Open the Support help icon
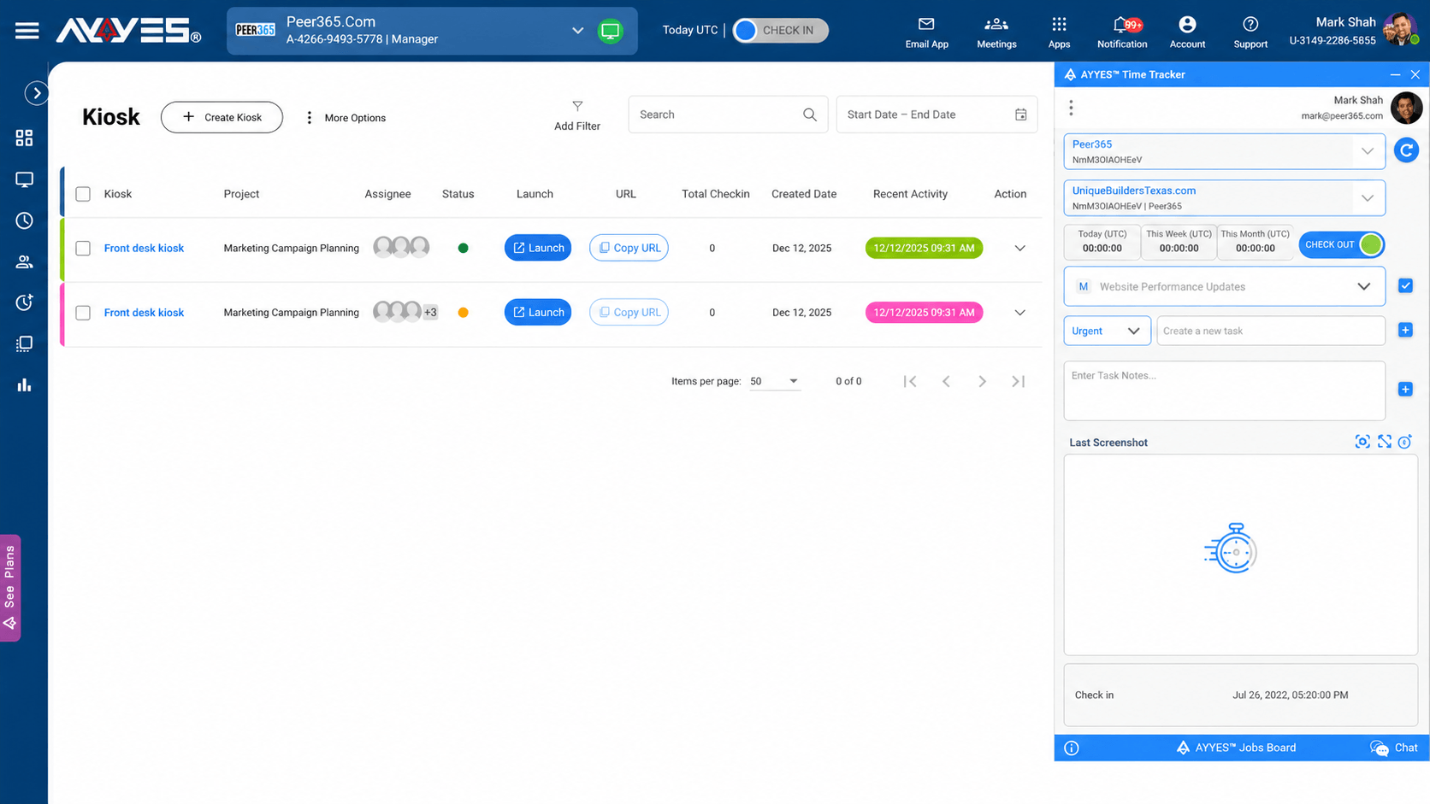 tap(1250, 24)
